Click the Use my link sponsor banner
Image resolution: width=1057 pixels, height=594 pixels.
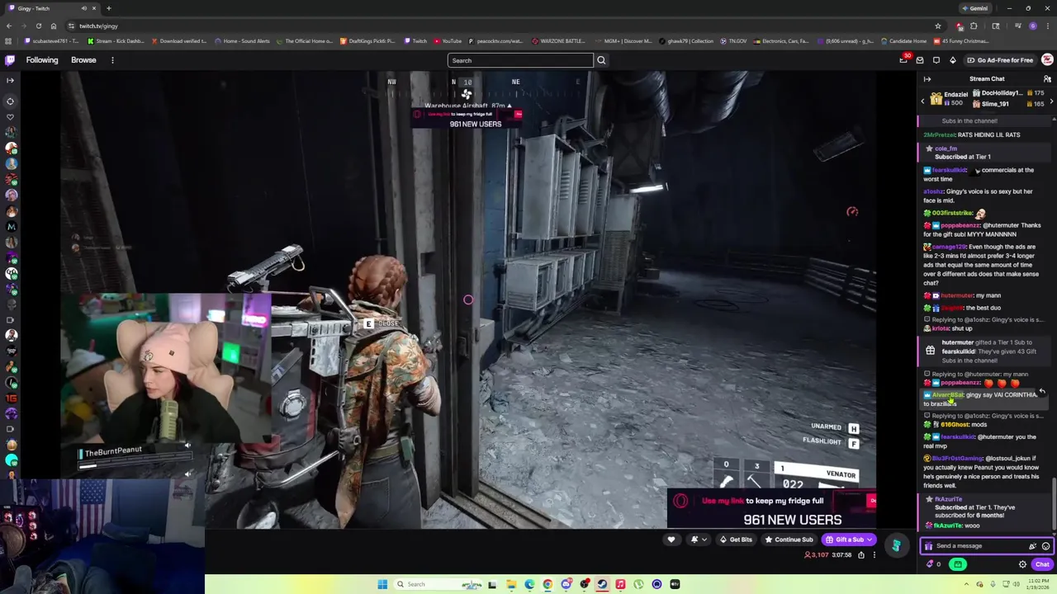point(771,510)
